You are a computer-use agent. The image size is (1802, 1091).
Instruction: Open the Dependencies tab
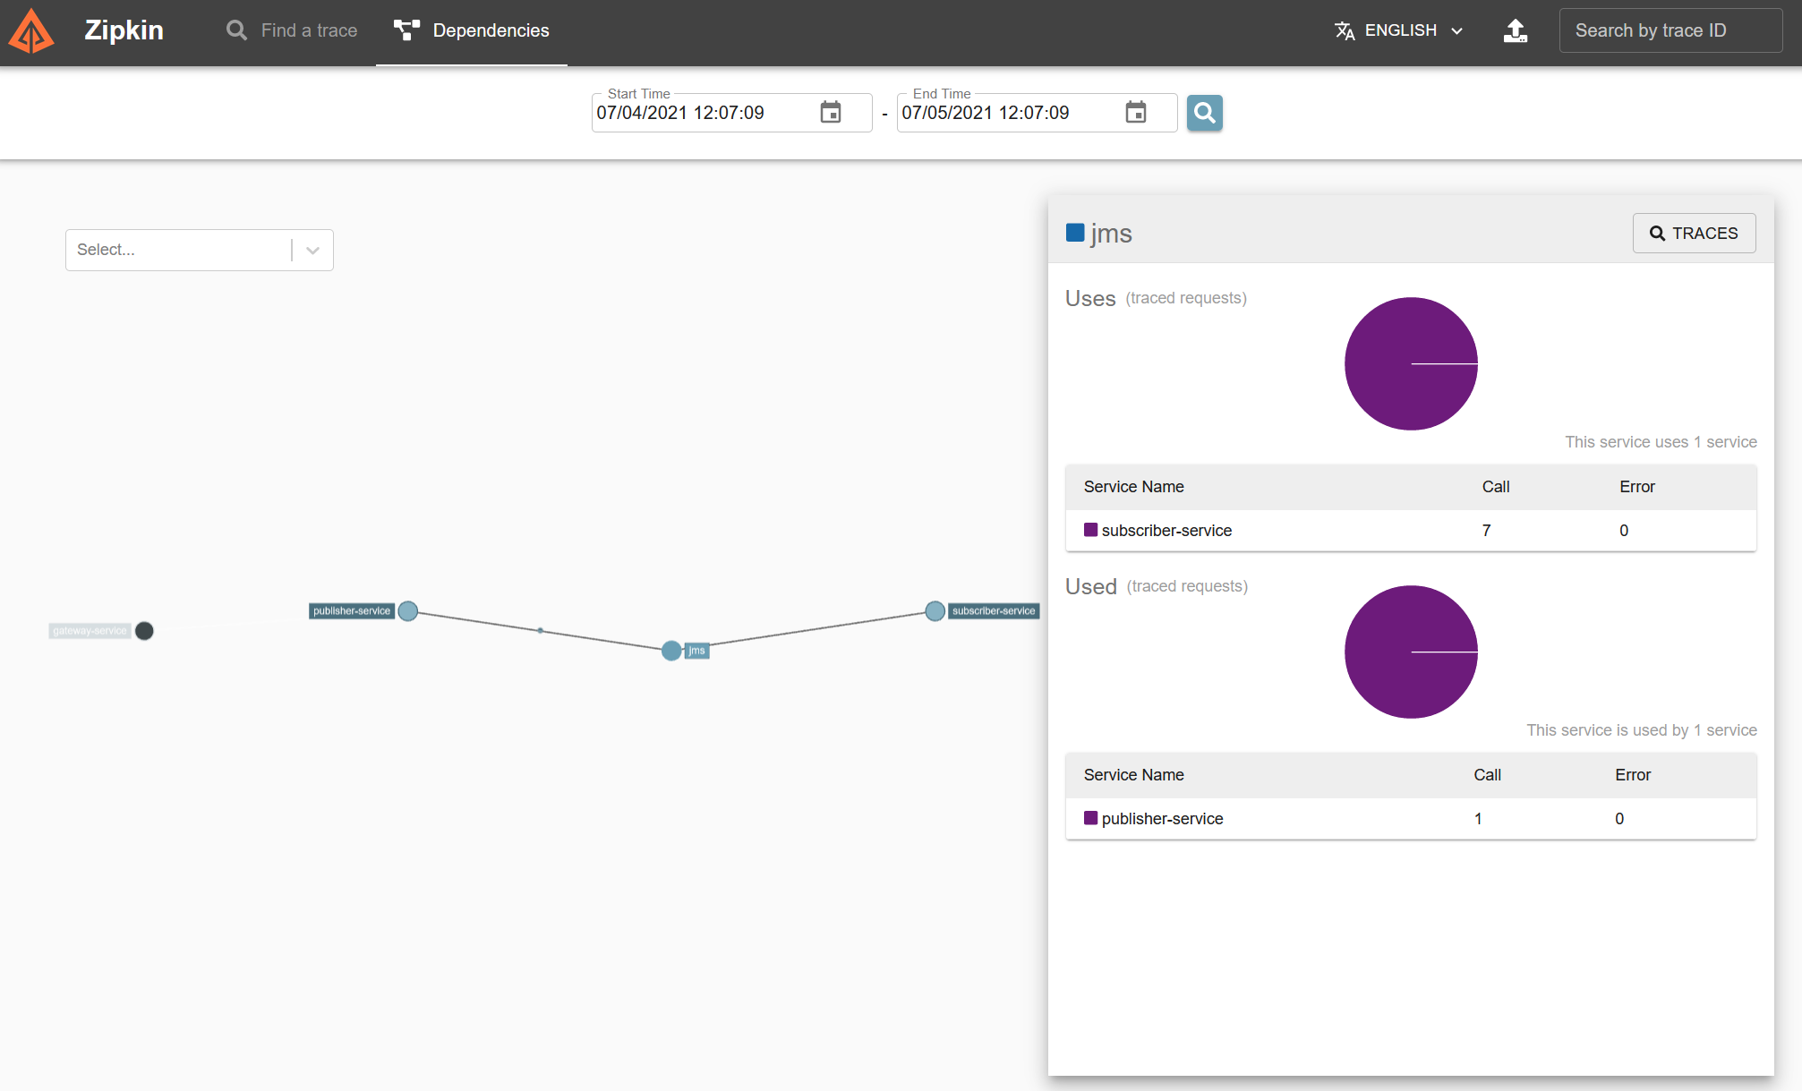click(472, 31)
